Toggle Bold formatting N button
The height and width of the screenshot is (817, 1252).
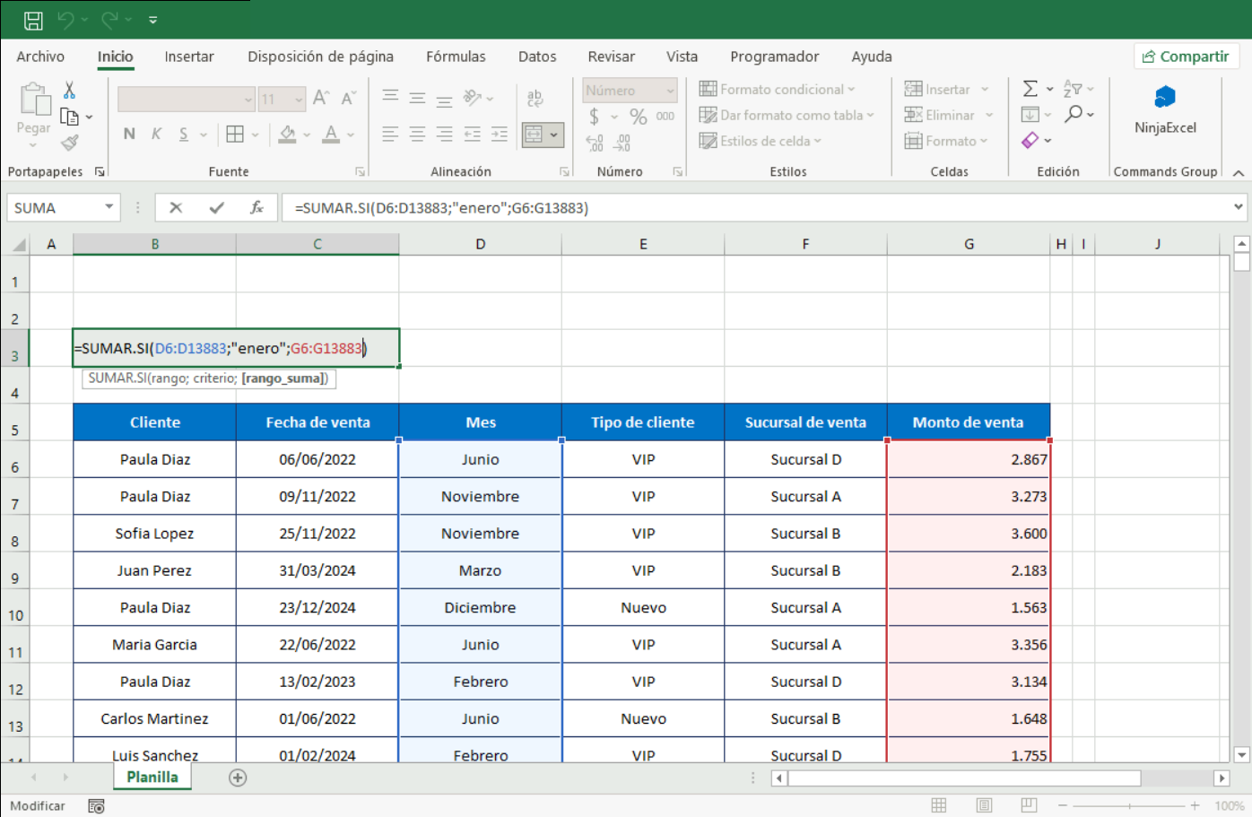(129, 135)
